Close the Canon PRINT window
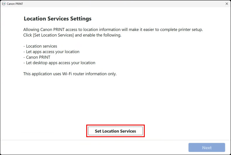This screenshot has height=155, width=231. (227, 4)
